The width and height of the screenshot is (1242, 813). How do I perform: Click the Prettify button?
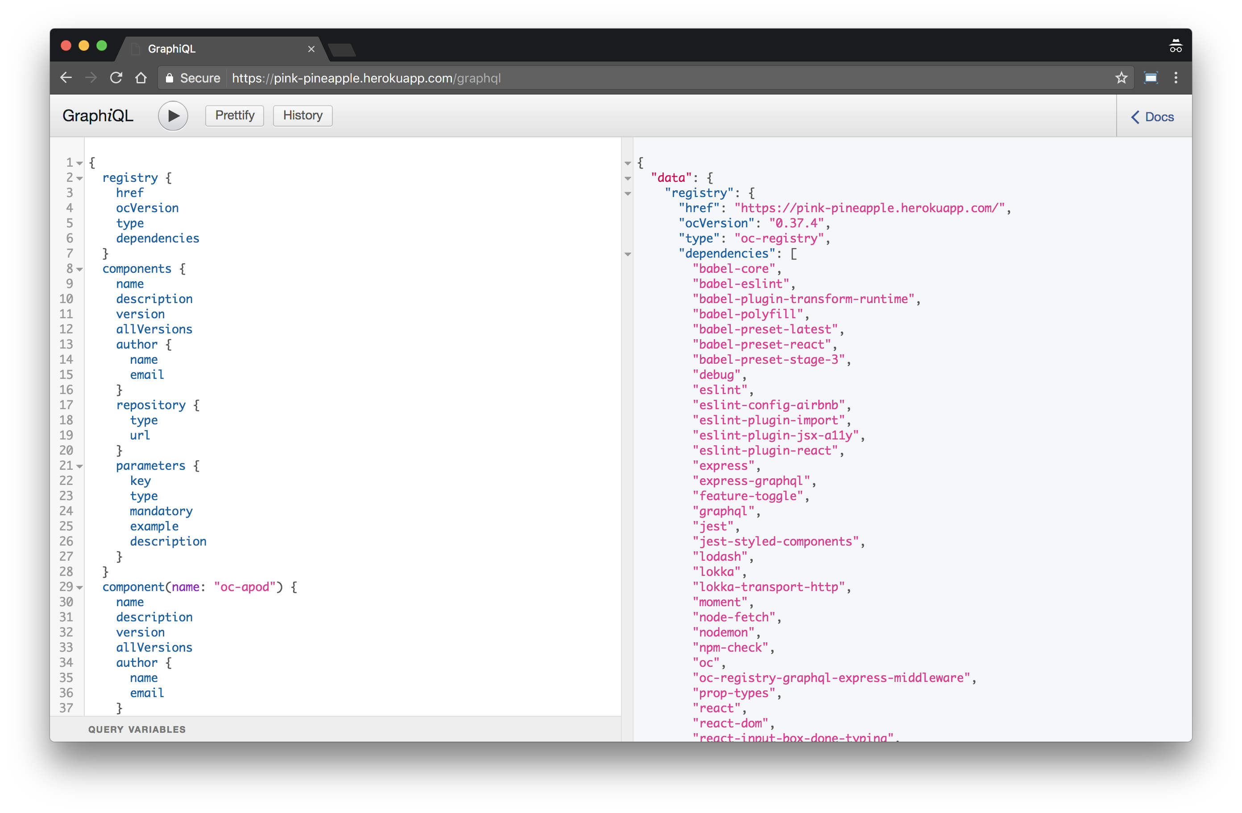(234, 116)
